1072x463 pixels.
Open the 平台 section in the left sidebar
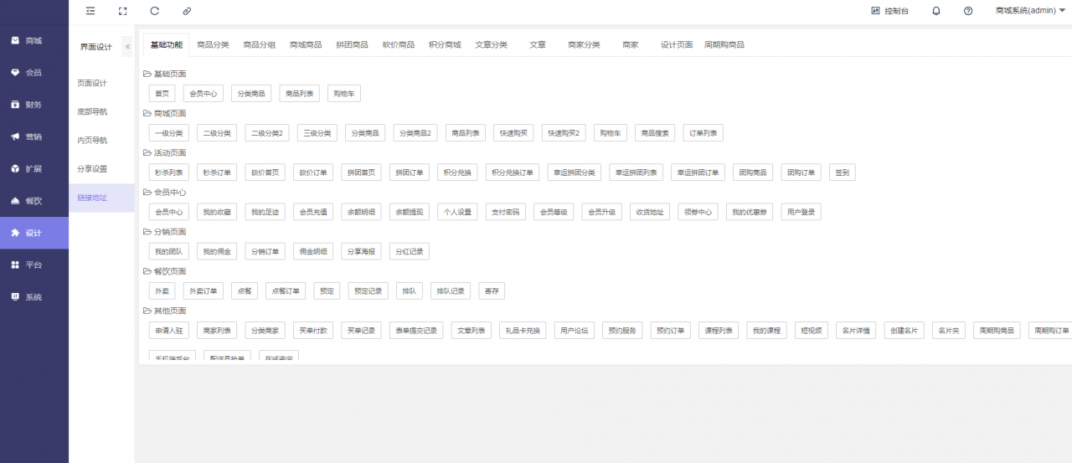[34, 265]
